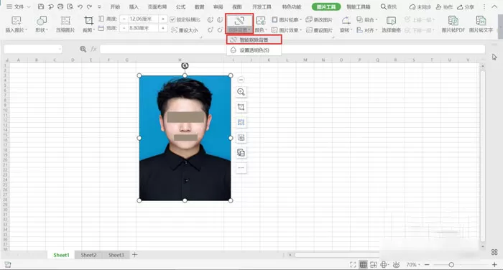Click the Compress Picture (压缩图片) icon

pyautogui.click(x=65, y=24)
